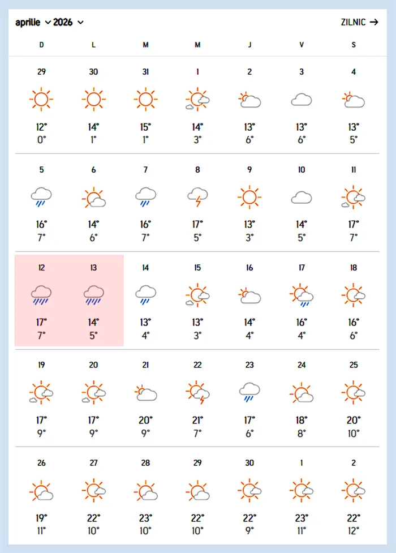Click the storm and sun icon on April 22
This screenshot has width=396, height=553.
[197, 393]
